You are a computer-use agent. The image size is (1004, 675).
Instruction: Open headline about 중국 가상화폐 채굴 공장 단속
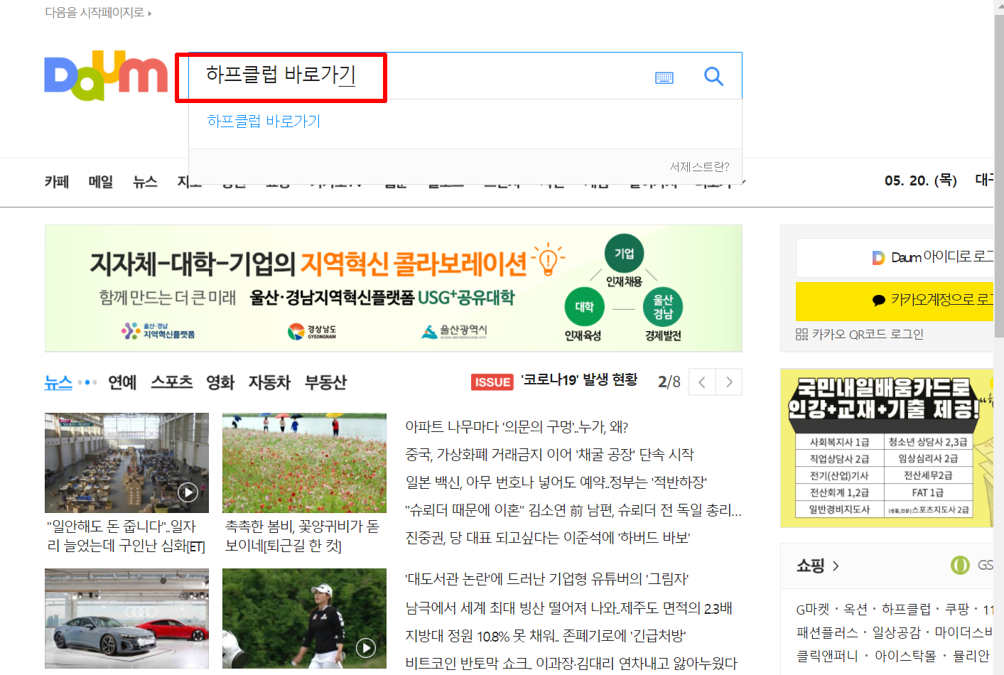coord(549,455)
